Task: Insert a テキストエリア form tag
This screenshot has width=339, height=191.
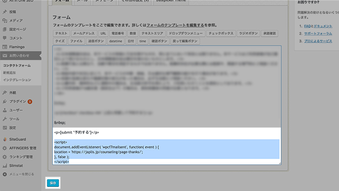Action: 152,33
